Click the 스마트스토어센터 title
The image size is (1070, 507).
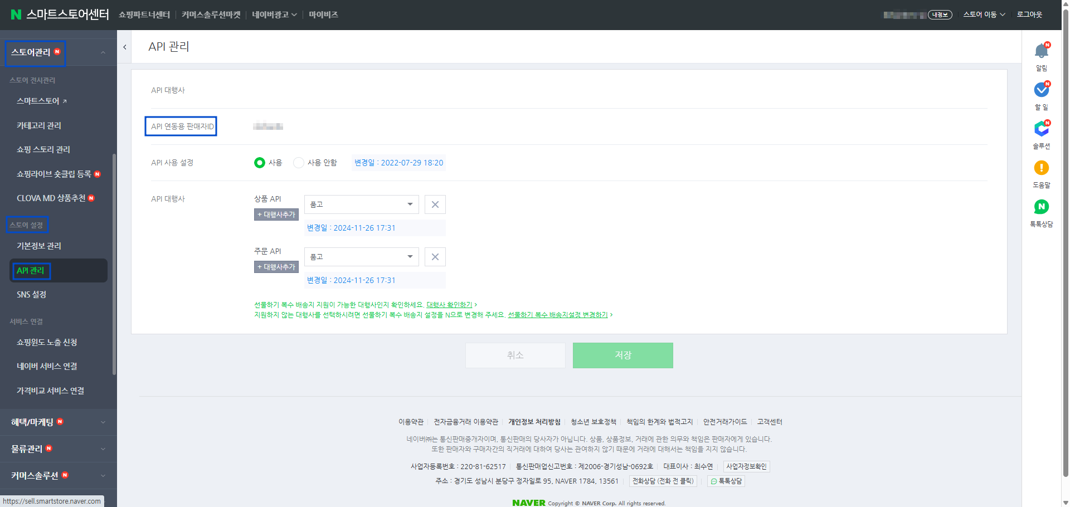point(67,14)
